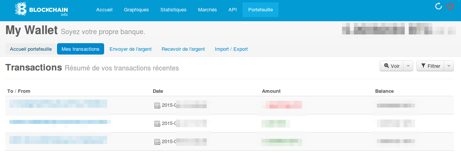
Task: Click the magnifier icon in Voir button
Action: [387, 66]
